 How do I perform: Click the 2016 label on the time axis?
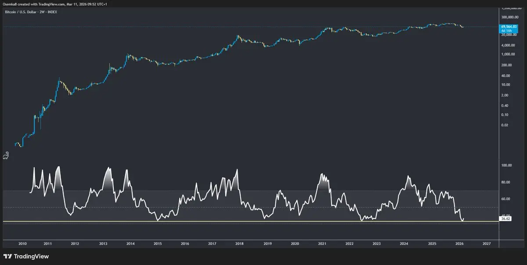click(185, 243)
